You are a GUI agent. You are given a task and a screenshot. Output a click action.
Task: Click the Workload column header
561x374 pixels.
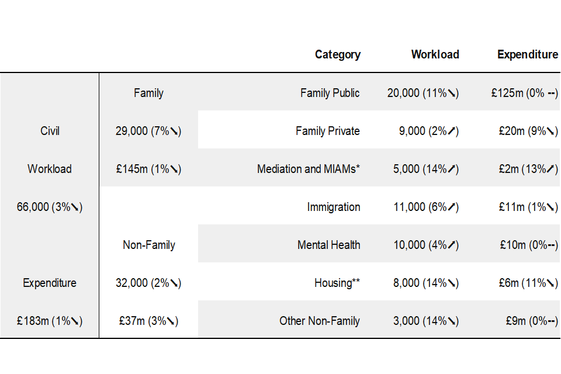tap(435, 55)
